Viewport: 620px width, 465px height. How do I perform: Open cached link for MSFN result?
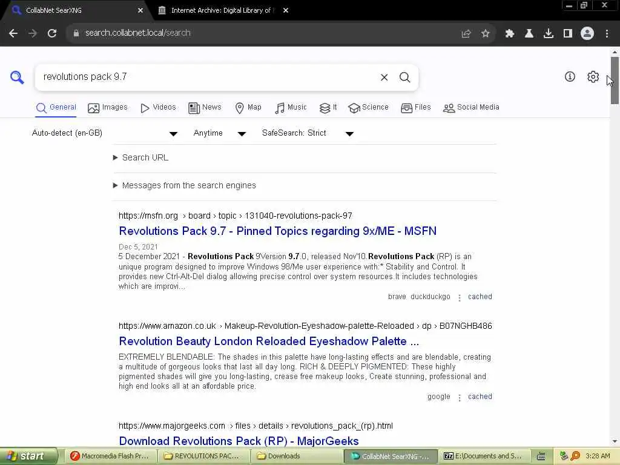click(480, 297)
